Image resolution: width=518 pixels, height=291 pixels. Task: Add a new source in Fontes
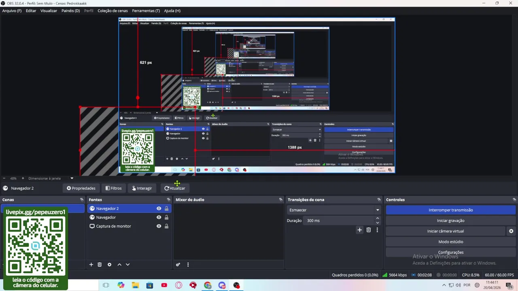coord(91,265)
